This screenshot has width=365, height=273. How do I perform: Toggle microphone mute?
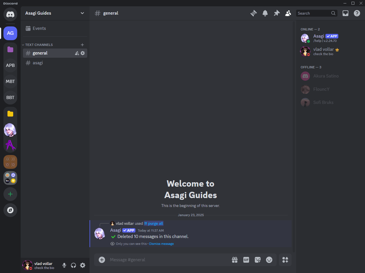tap(64, 265)
